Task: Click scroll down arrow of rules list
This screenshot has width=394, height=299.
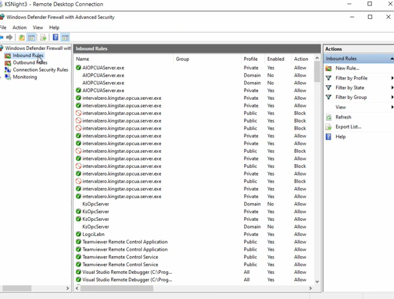Action: tap(317, 282)
